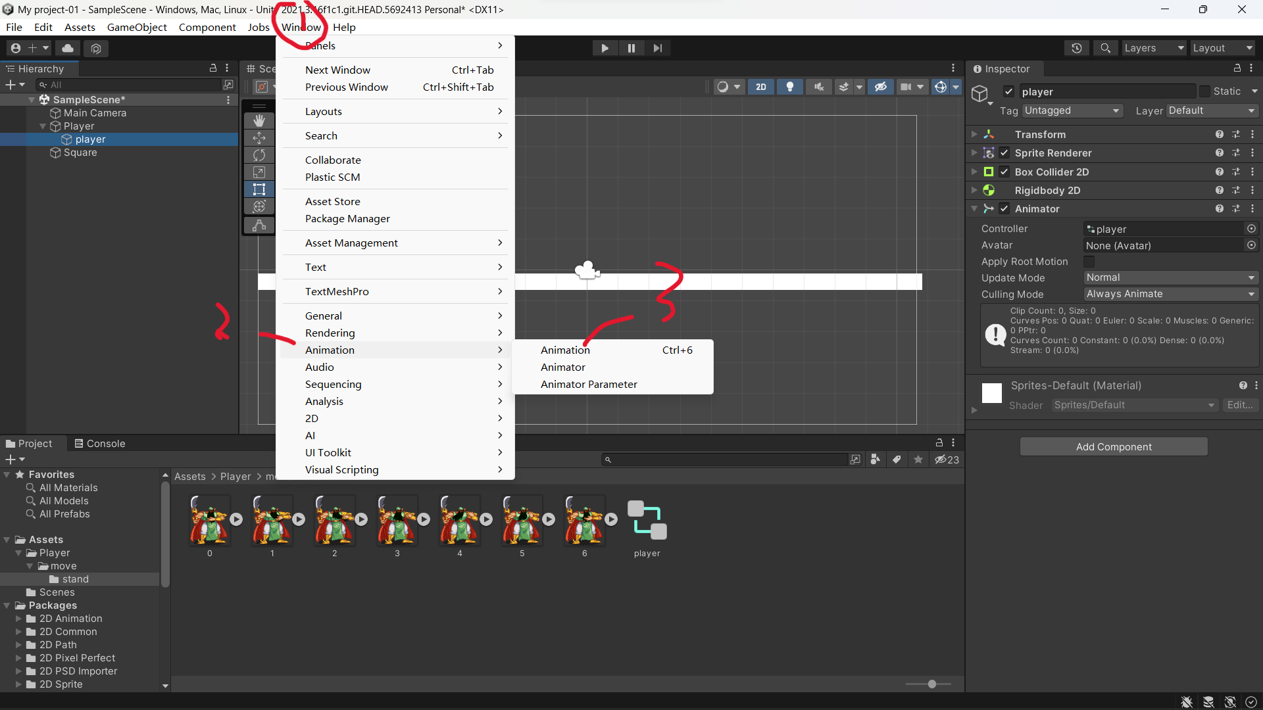The image size is (1263, 710).
Task: Click the Add Component button
Action: [1114, 447]
